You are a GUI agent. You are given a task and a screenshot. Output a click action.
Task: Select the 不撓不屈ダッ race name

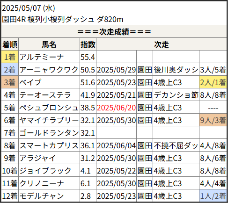176,145
